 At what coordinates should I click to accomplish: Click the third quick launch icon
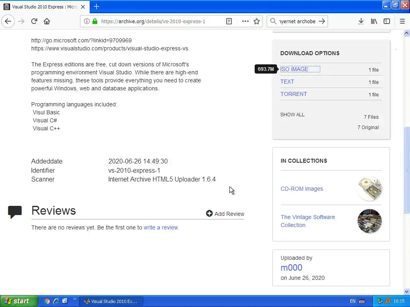65,301
